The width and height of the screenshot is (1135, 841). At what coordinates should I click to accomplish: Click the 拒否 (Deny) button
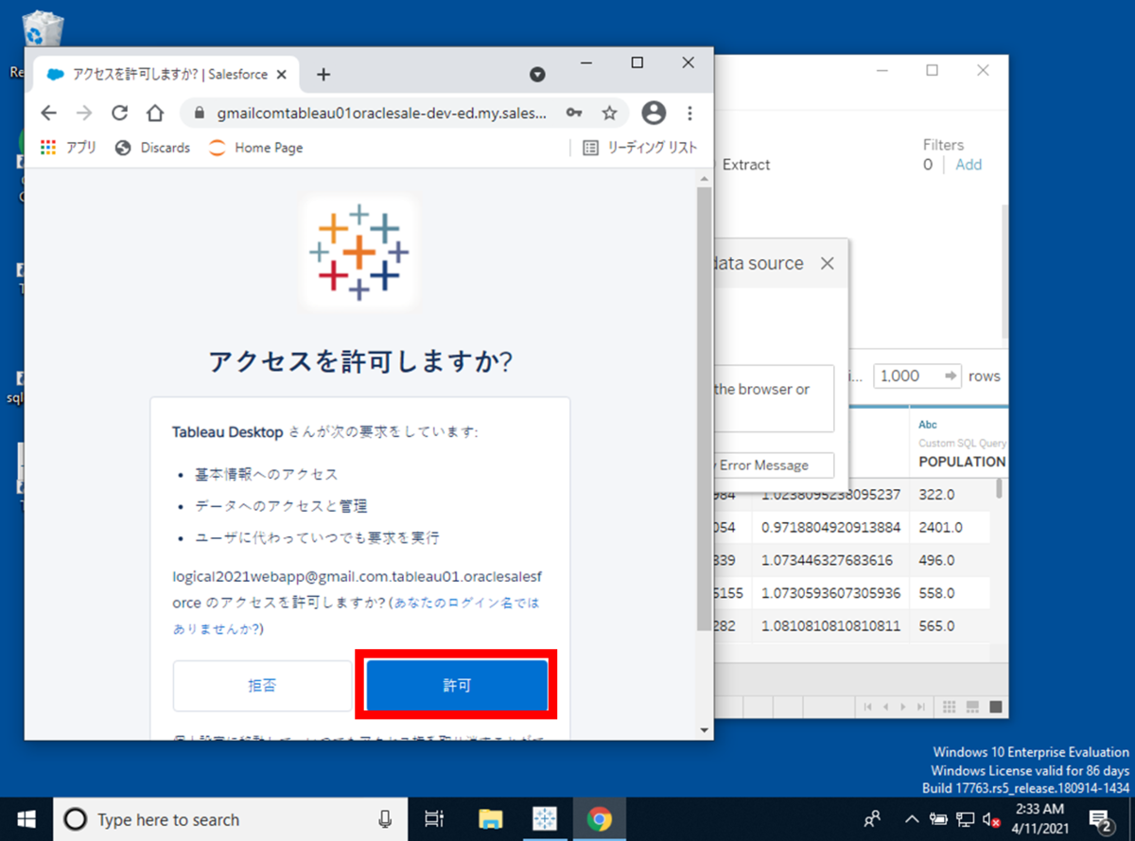coord(262,686)
